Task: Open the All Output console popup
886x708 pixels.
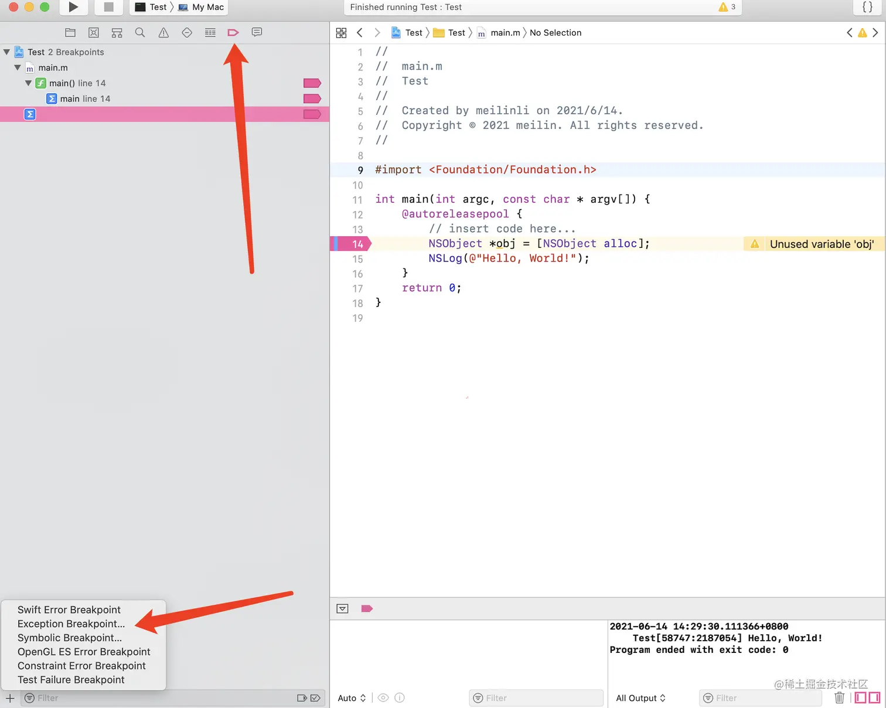Action: 641,698
